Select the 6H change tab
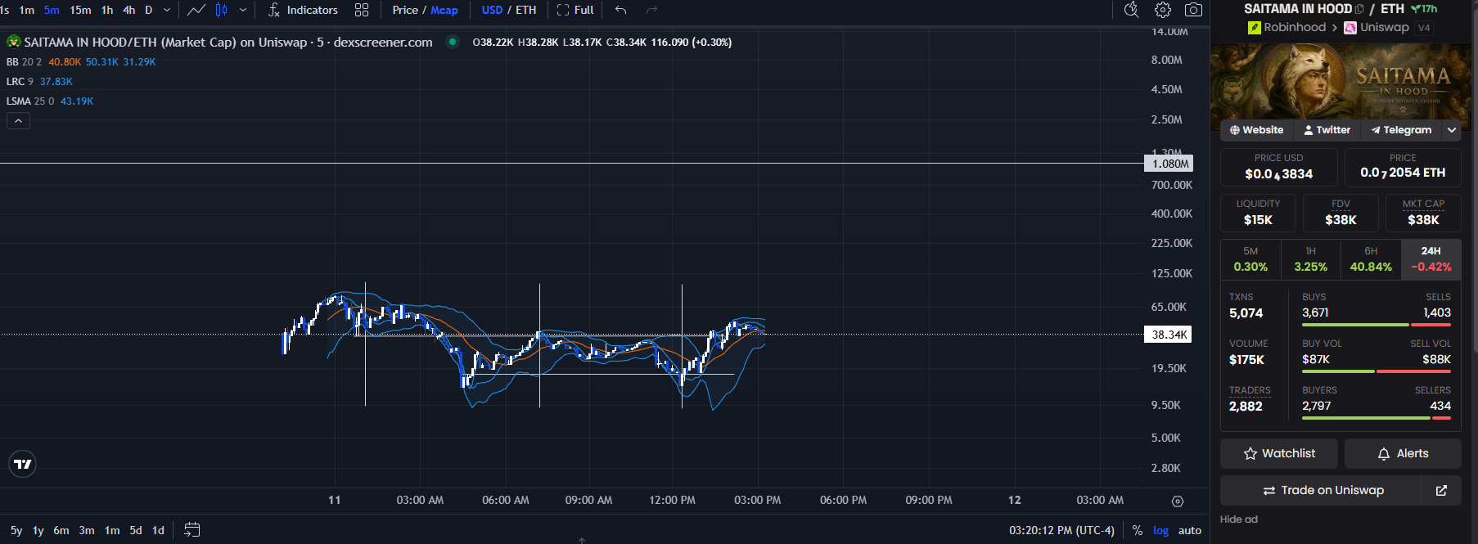The image size is (1478, 544). tap(1371, 259)
